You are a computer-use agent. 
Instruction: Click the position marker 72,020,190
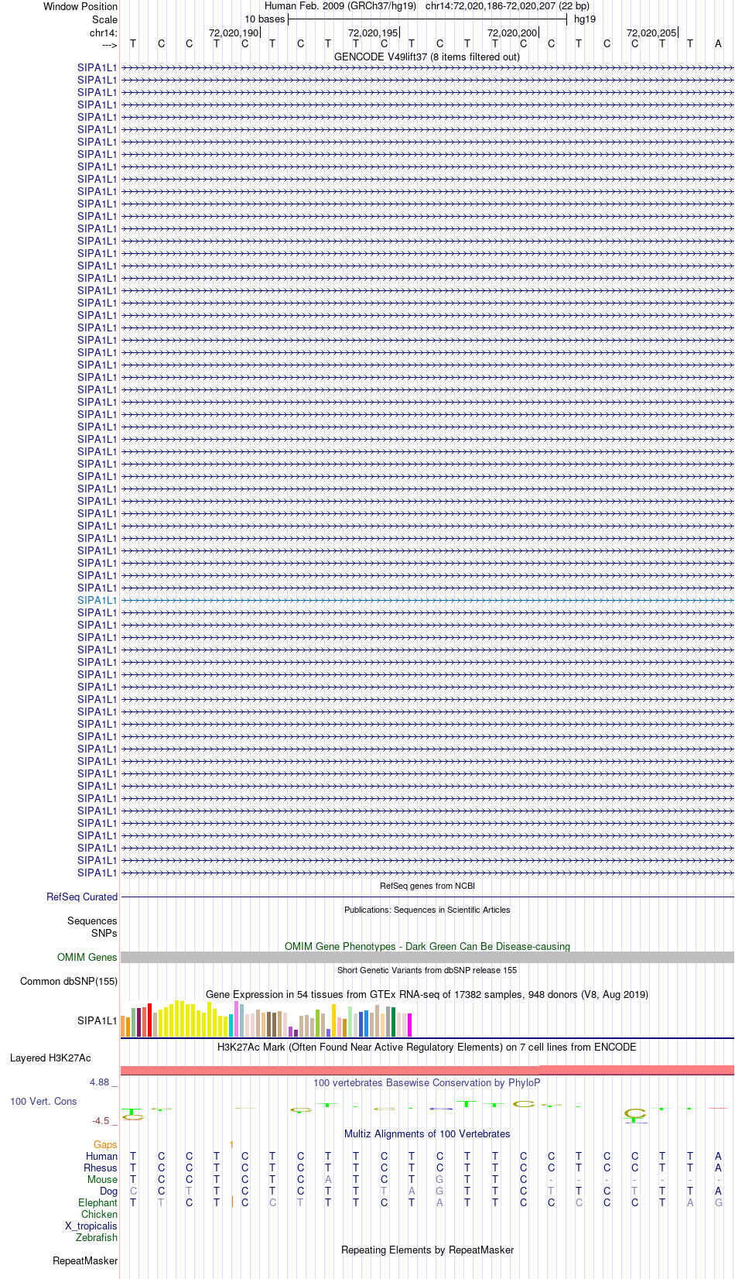pos(234,33)
